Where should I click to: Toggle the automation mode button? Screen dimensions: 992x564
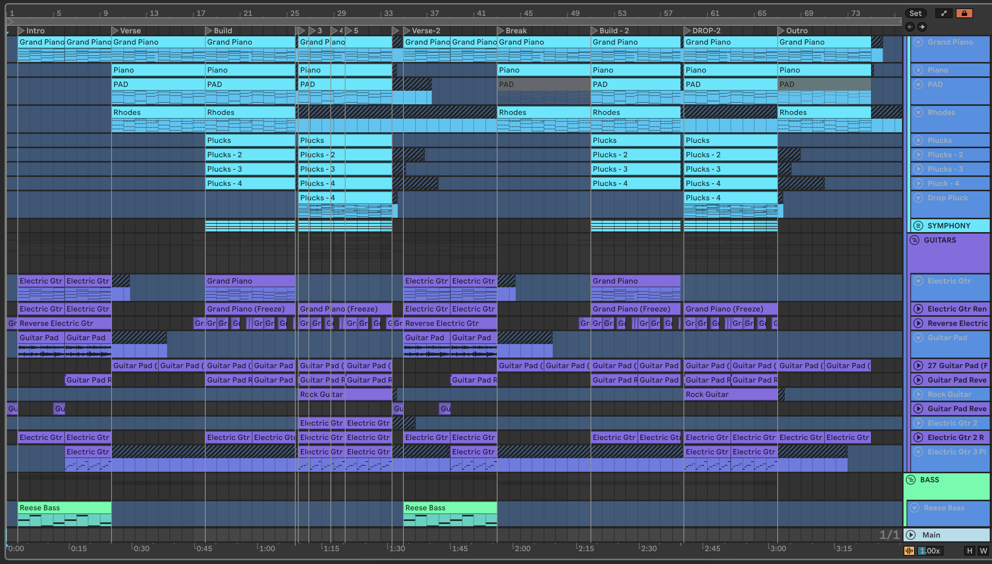tap(944, 13)
